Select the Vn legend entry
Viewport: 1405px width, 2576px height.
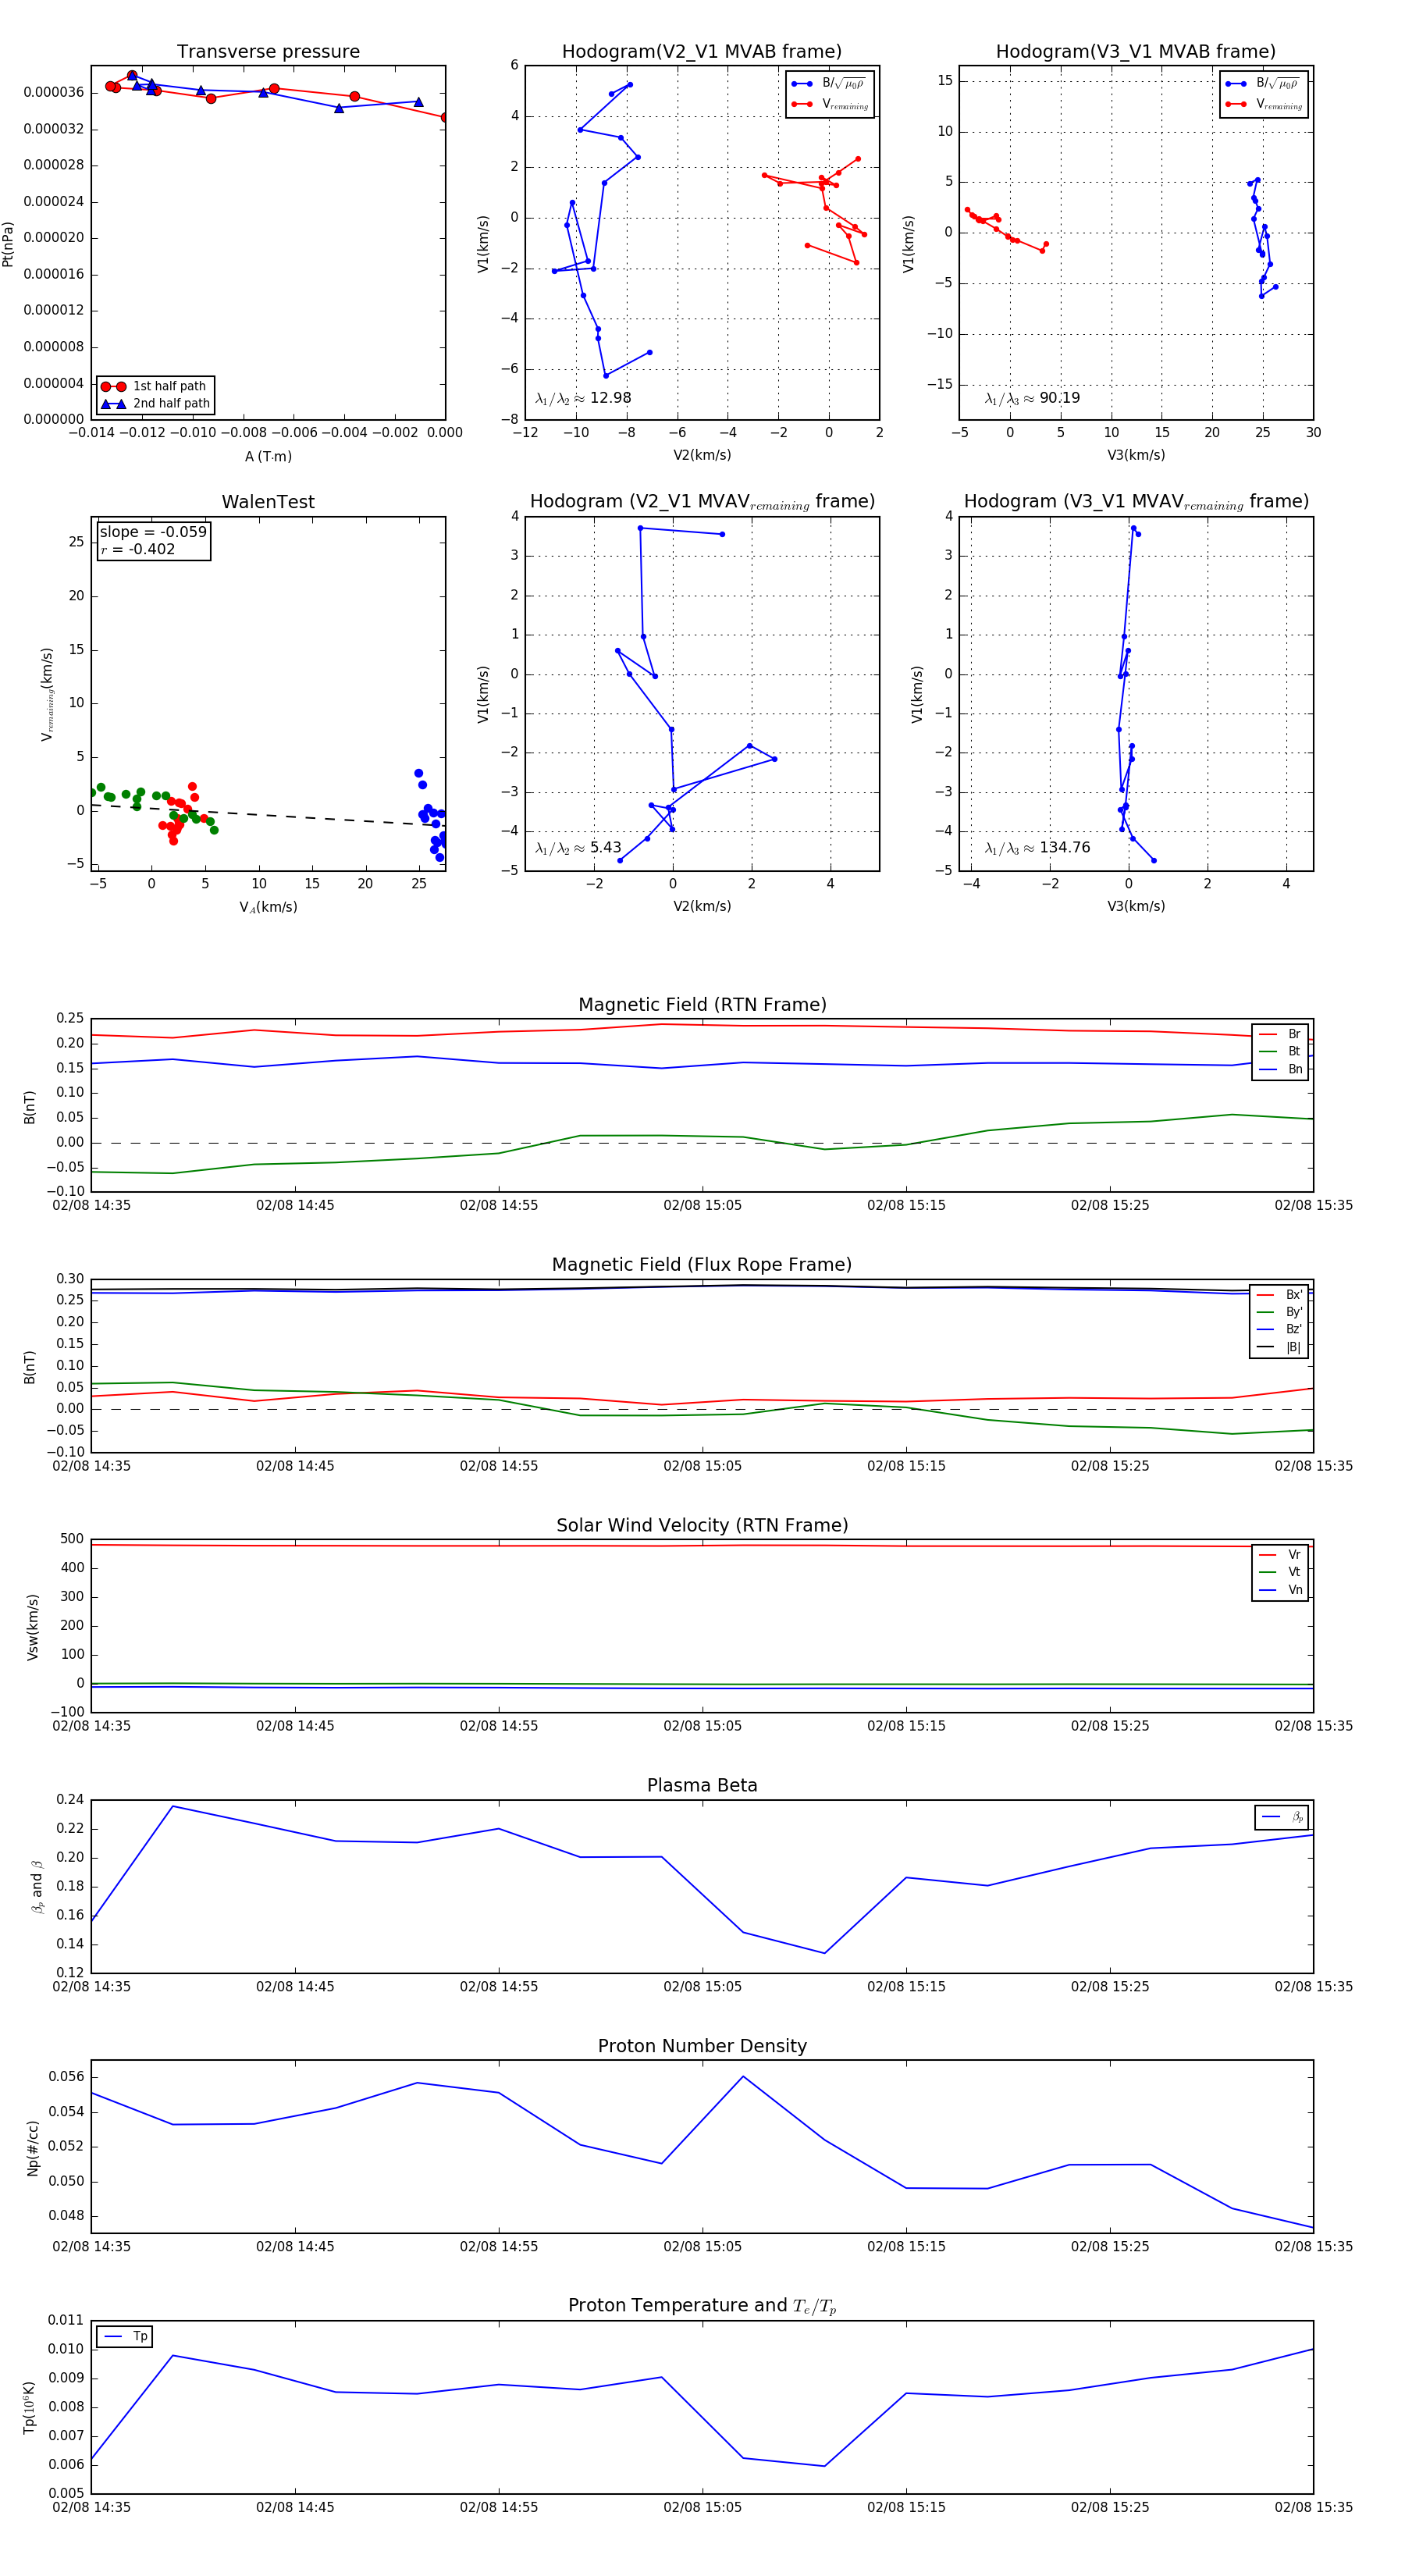(1280, 1590)
